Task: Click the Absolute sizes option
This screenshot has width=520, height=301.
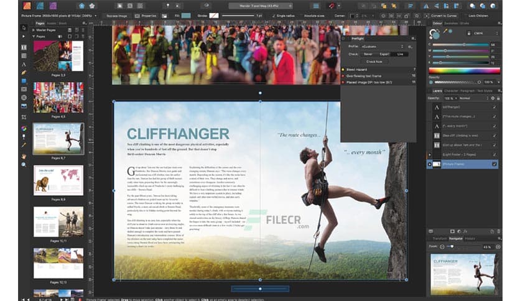Action: (314, 16)
